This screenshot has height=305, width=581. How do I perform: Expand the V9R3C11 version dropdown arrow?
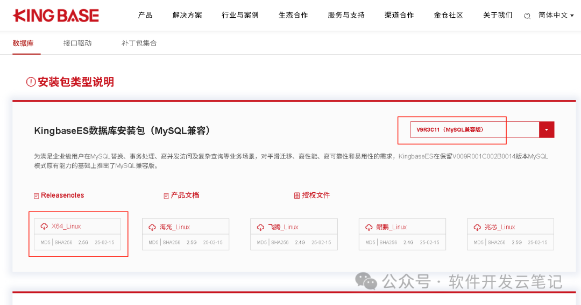pyautogui.click(x=547, y=130)
